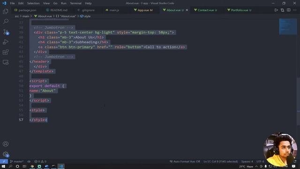
Task: Switch to the Portfolio.vue tab
Action: pyautogui.click(x=240, y=10)
